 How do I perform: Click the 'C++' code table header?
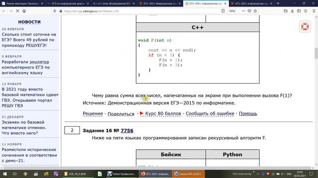[198, 27]
